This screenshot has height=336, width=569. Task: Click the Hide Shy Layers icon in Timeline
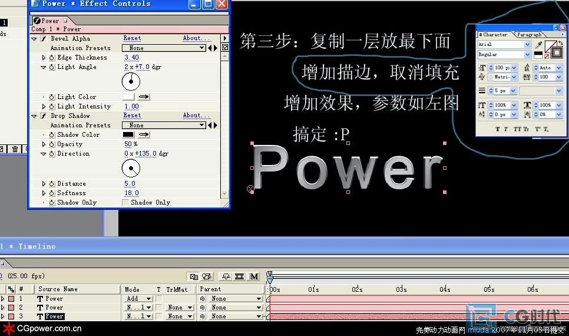[226, 276]
